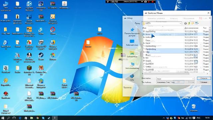
Task: Open Quick access panel in Browse sidebar
Action: point(132,32)
